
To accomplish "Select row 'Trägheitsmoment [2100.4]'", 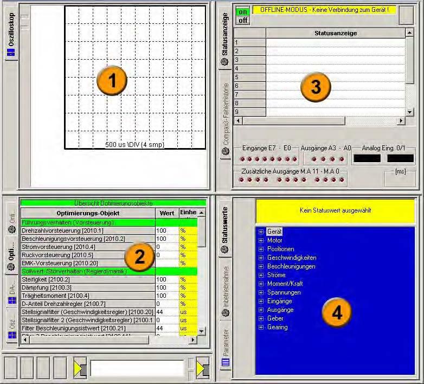I will [x=88, y=296].
